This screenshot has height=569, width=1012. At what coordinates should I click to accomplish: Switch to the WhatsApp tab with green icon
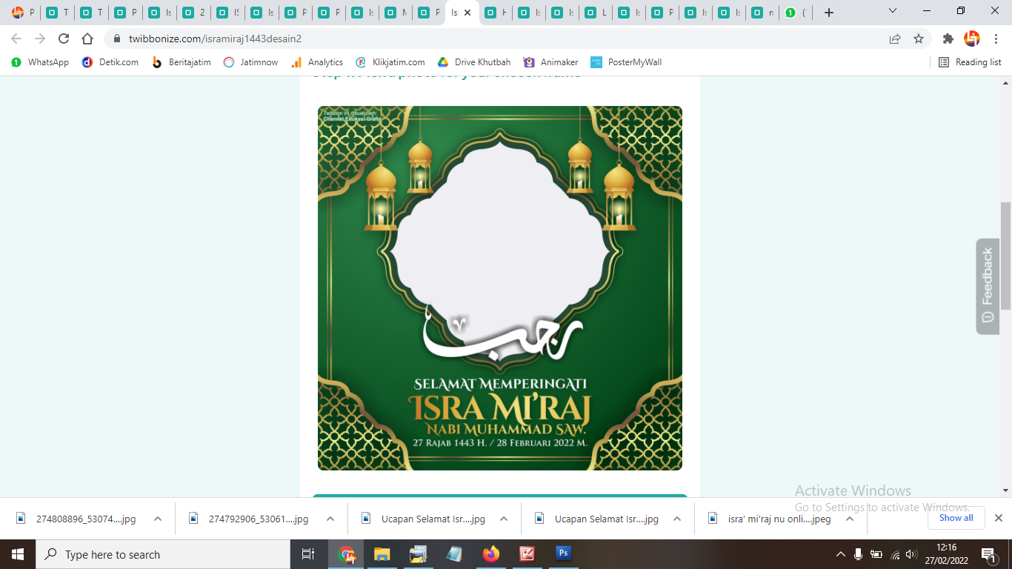tap(796, 13)
